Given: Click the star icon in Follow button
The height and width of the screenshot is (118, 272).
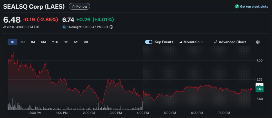Looking at the screenshot, I should pyautogui.click(x=73, y=6).
